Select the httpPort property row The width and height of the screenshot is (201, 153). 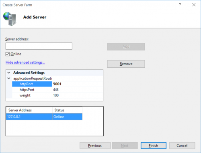57,84
